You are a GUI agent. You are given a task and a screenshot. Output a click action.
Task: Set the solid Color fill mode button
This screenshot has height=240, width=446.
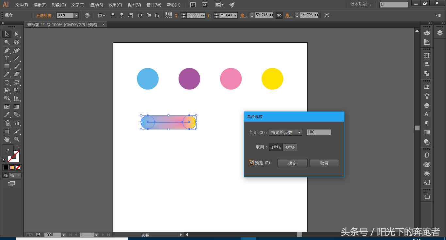pyautogui.click(x=6, y=167)
